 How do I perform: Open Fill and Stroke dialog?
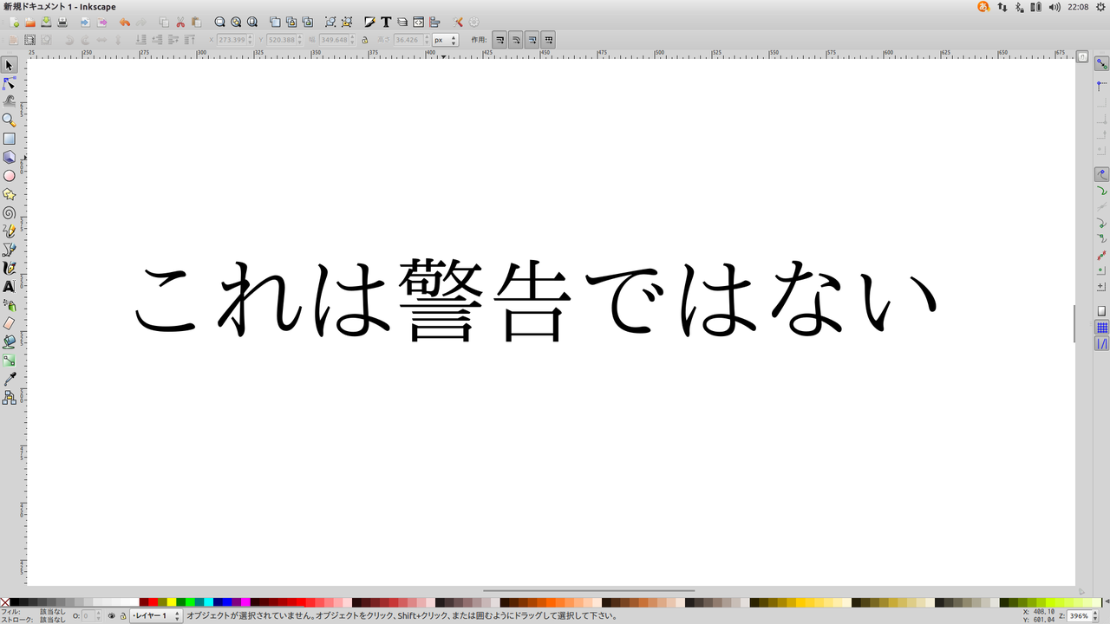coord(370,22)
